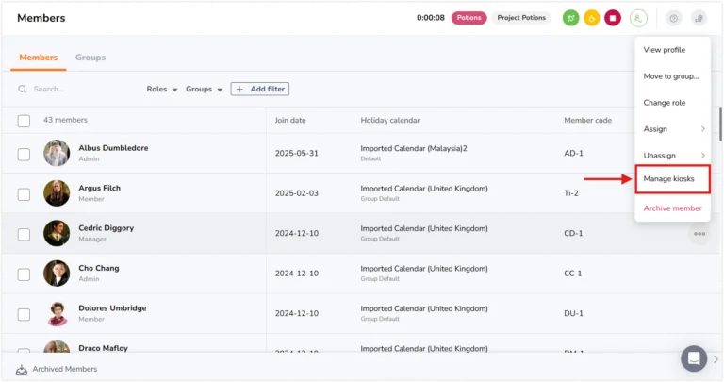The height and width of the screenshot is (382, 724).
Task: Click the yellow break icon
Action: [591, 18]
